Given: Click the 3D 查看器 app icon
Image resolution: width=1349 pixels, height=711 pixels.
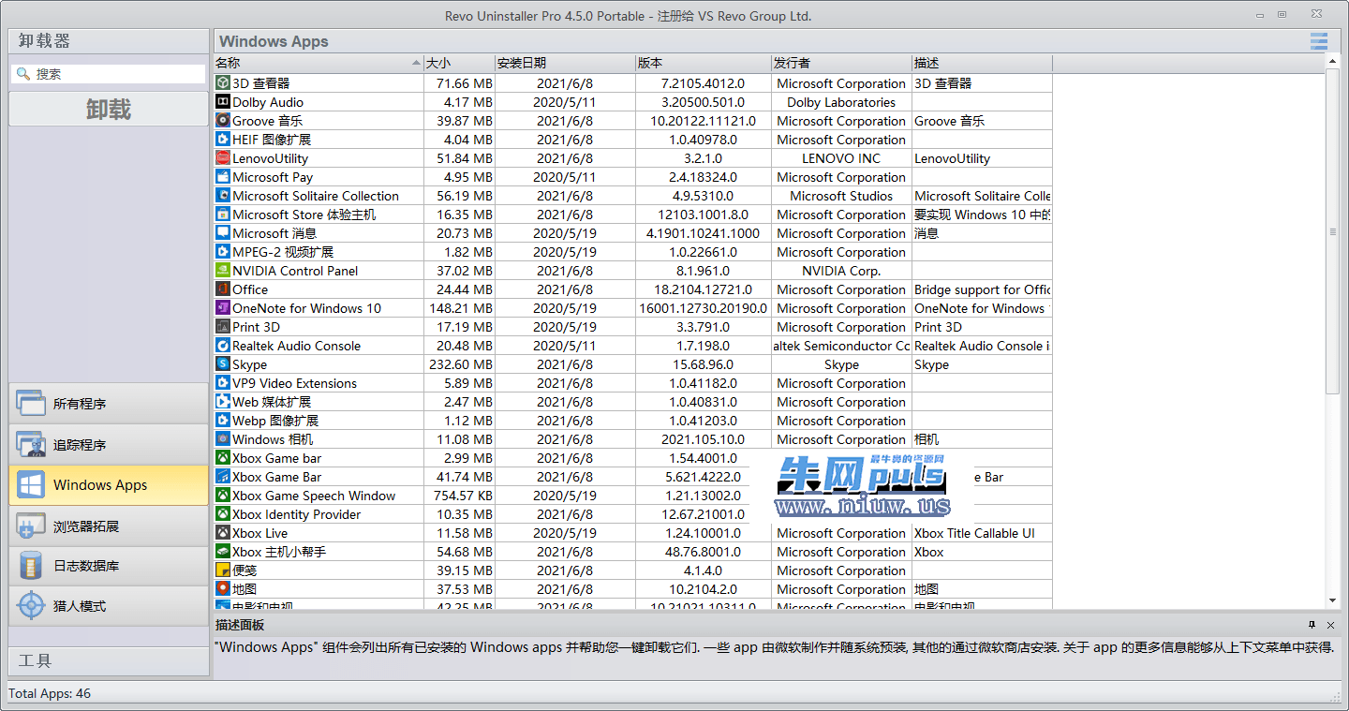Looking at the screenshot, I should 223,83.
